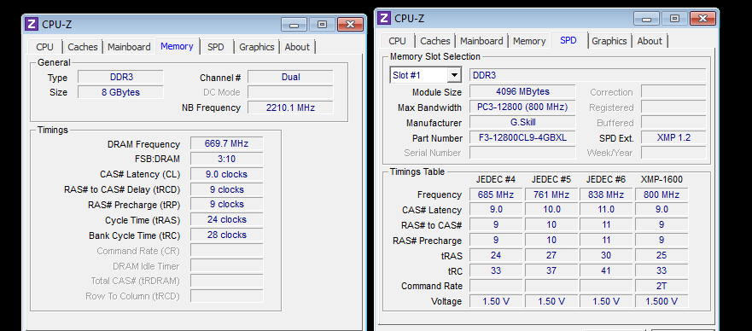
Task: Click XMP-1600 Command Rate 2T
Action: click(662, 286)
